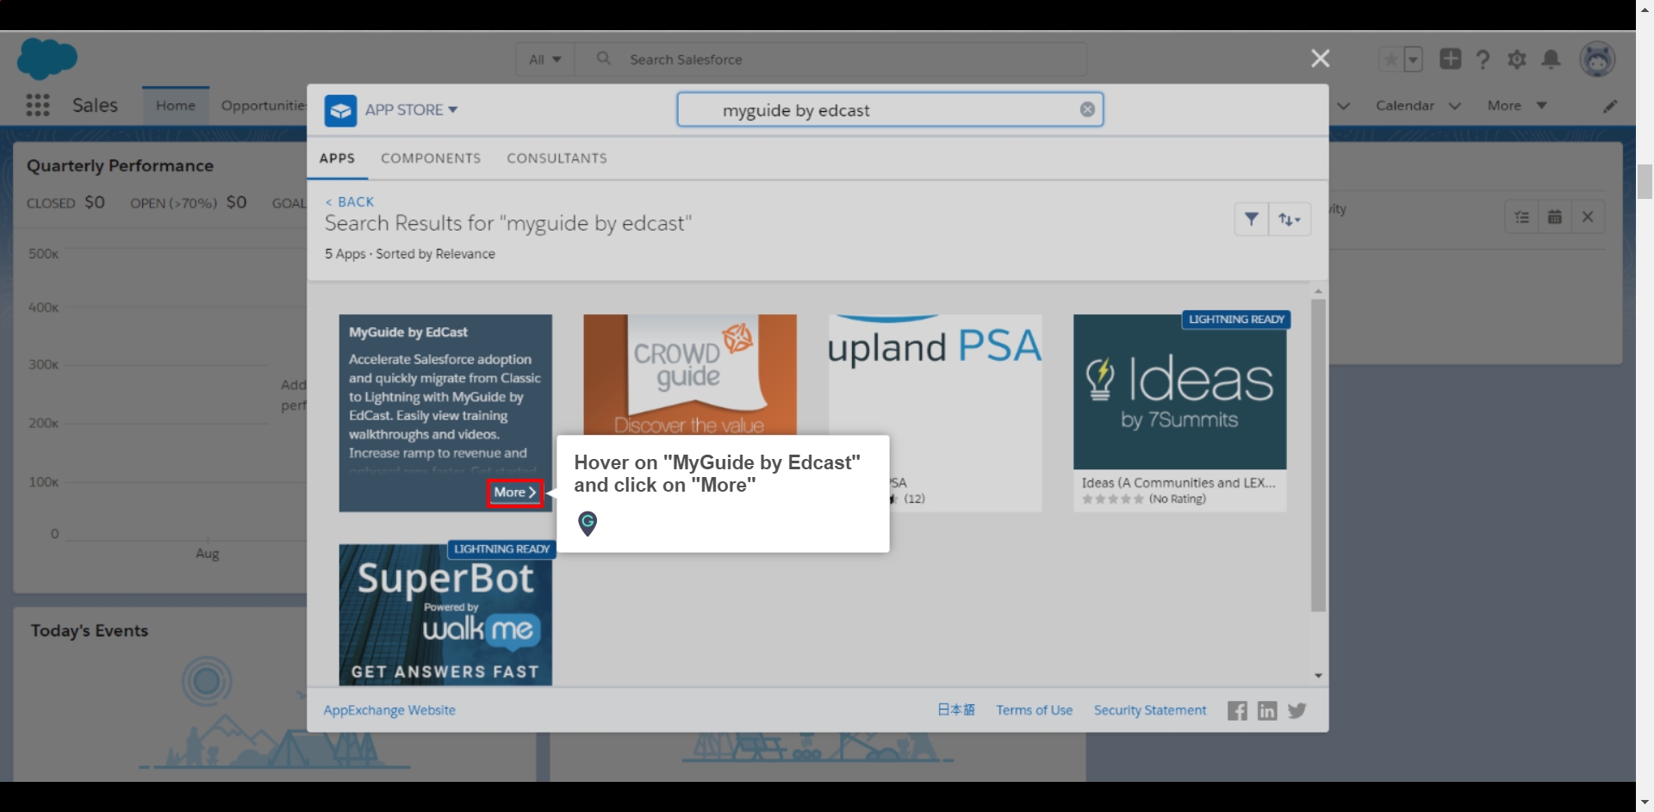Click the list view icon in background panel
Image resolution: width=1654 pixels, height=812 pixels.
(1522, 217)
